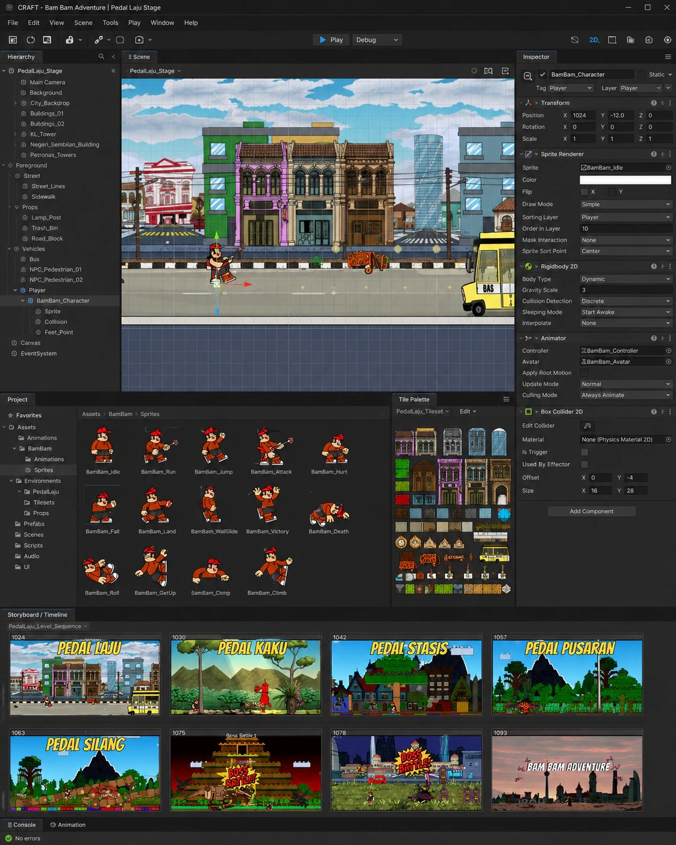
Task: Click the white Color swatch of Sprite Renderer
Action: [625, 180]
